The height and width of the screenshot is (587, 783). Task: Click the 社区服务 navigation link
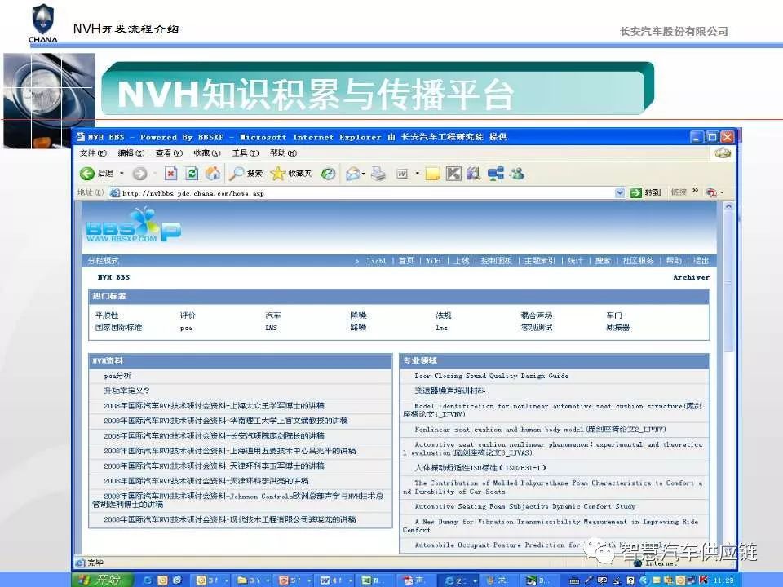[638, 261]
